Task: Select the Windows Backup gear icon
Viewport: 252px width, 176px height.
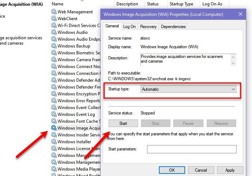Action: pyautogui.click(x=54, y=46)
